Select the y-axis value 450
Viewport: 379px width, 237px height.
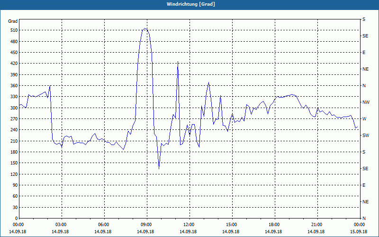pos(14,53)
